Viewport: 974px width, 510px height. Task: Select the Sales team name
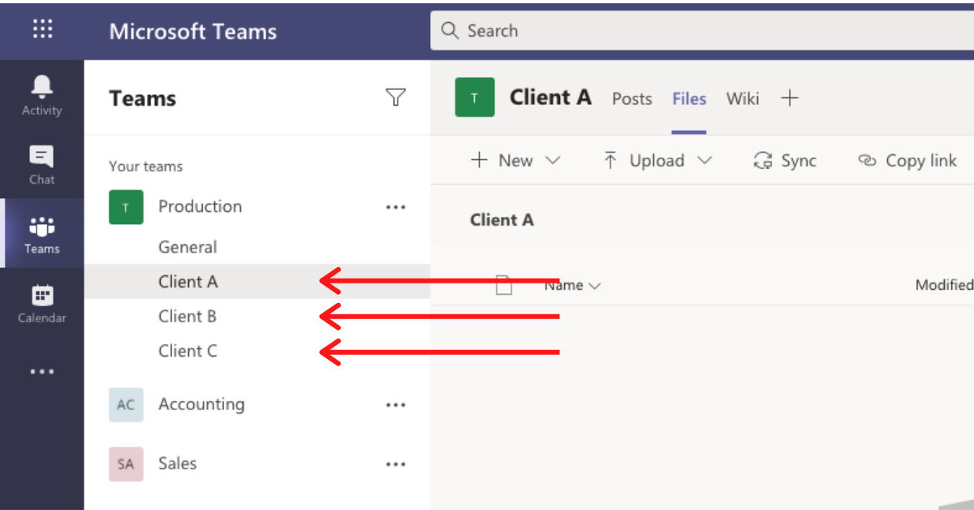178,463
